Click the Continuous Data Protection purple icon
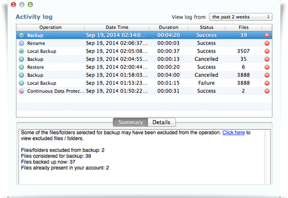The width and height of the screenshot is (288, 198). pyautogui.click(x=22, y=91)
